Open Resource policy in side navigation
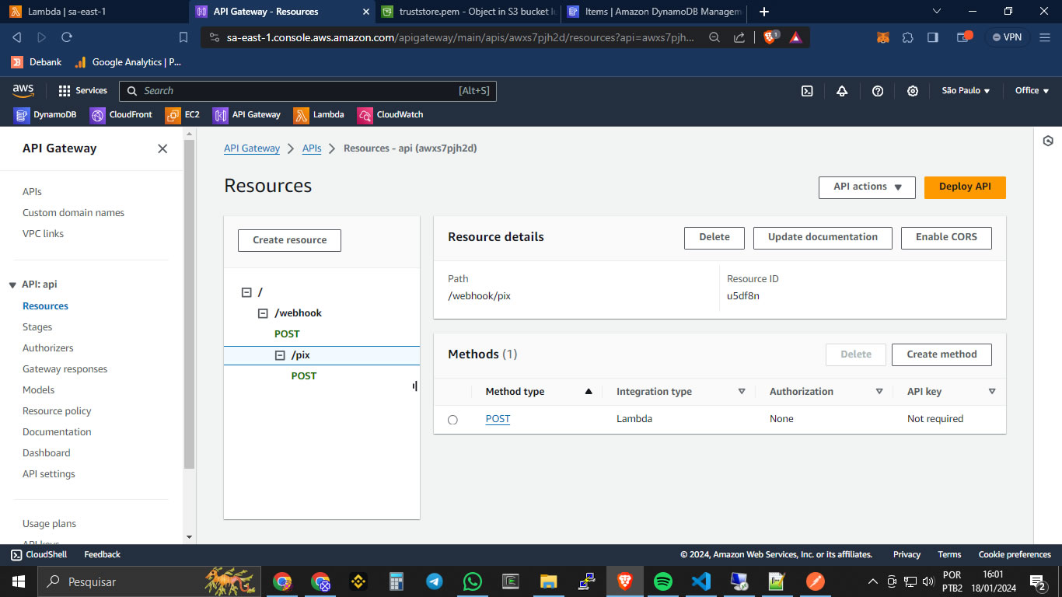The height and width of the screenshot is (597, 1062). (x=57, y=411)
